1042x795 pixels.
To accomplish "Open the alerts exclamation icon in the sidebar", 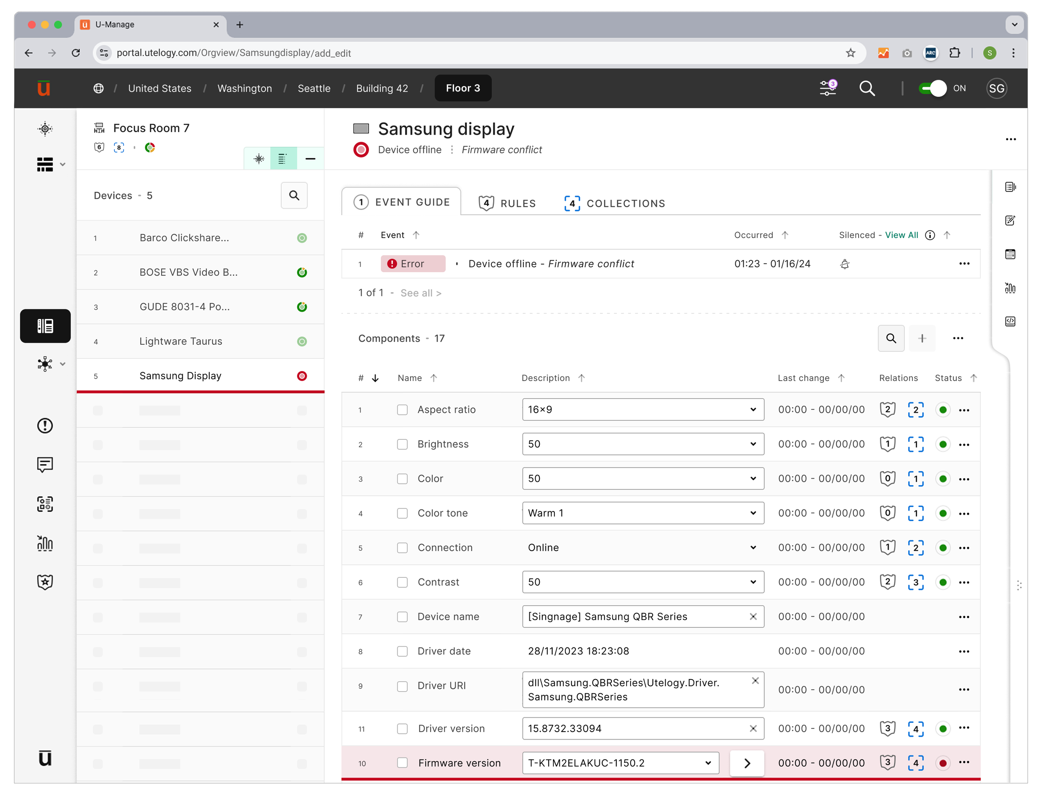I will click(x=45, y=426).
